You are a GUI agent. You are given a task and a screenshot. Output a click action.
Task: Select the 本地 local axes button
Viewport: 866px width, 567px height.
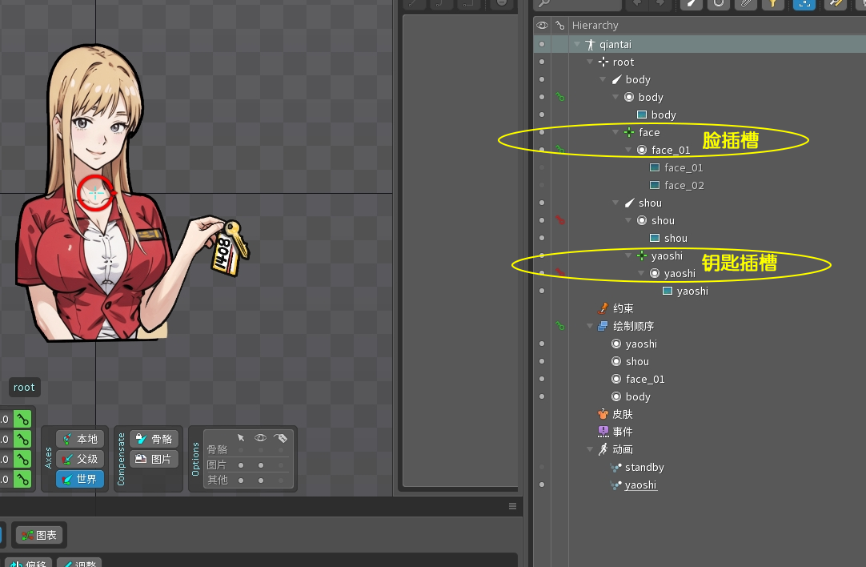point(80,439)
